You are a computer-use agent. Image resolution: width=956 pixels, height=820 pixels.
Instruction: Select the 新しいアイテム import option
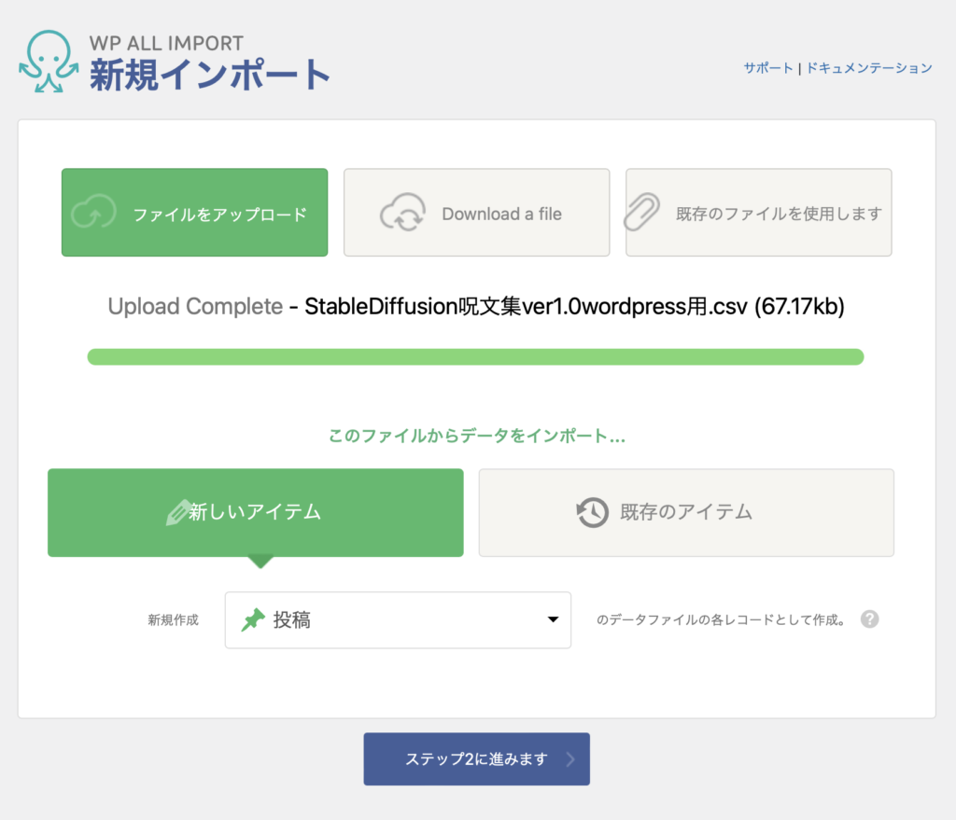coord(255,512)
